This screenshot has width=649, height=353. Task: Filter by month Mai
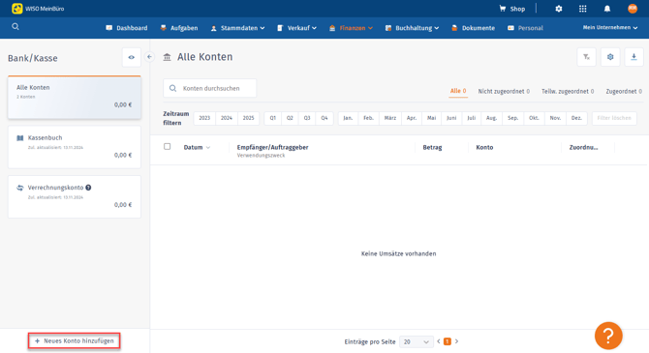(x=431, y=118)
